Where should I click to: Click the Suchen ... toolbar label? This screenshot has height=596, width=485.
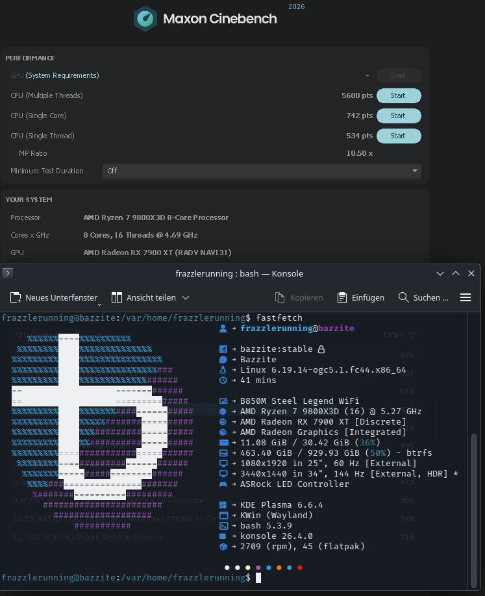(430, 298)
